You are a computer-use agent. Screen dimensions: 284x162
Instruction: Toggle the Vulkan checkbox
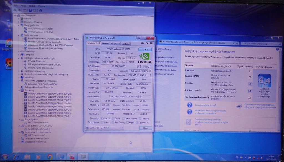tap(102, 123)
